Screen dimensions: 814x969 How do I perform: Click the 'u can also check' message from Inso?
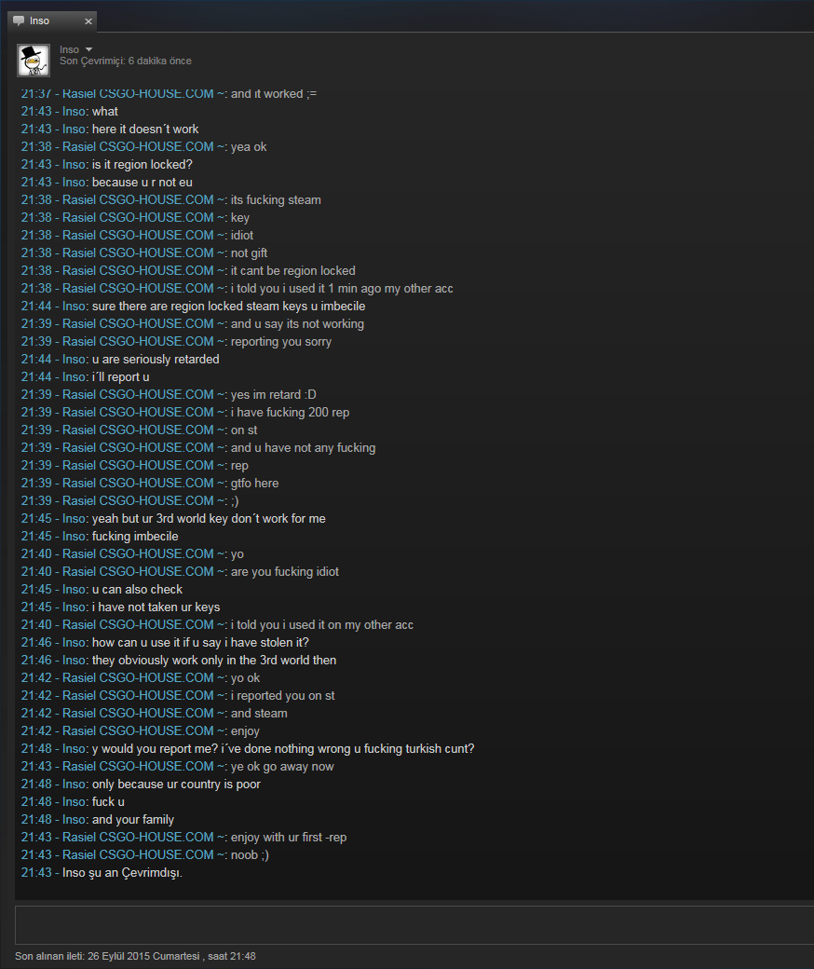tap(102, 590)
